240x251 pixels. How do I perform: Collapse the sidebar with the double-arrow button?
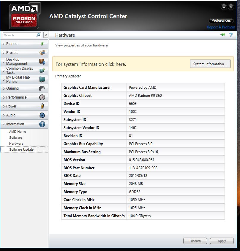46,35
